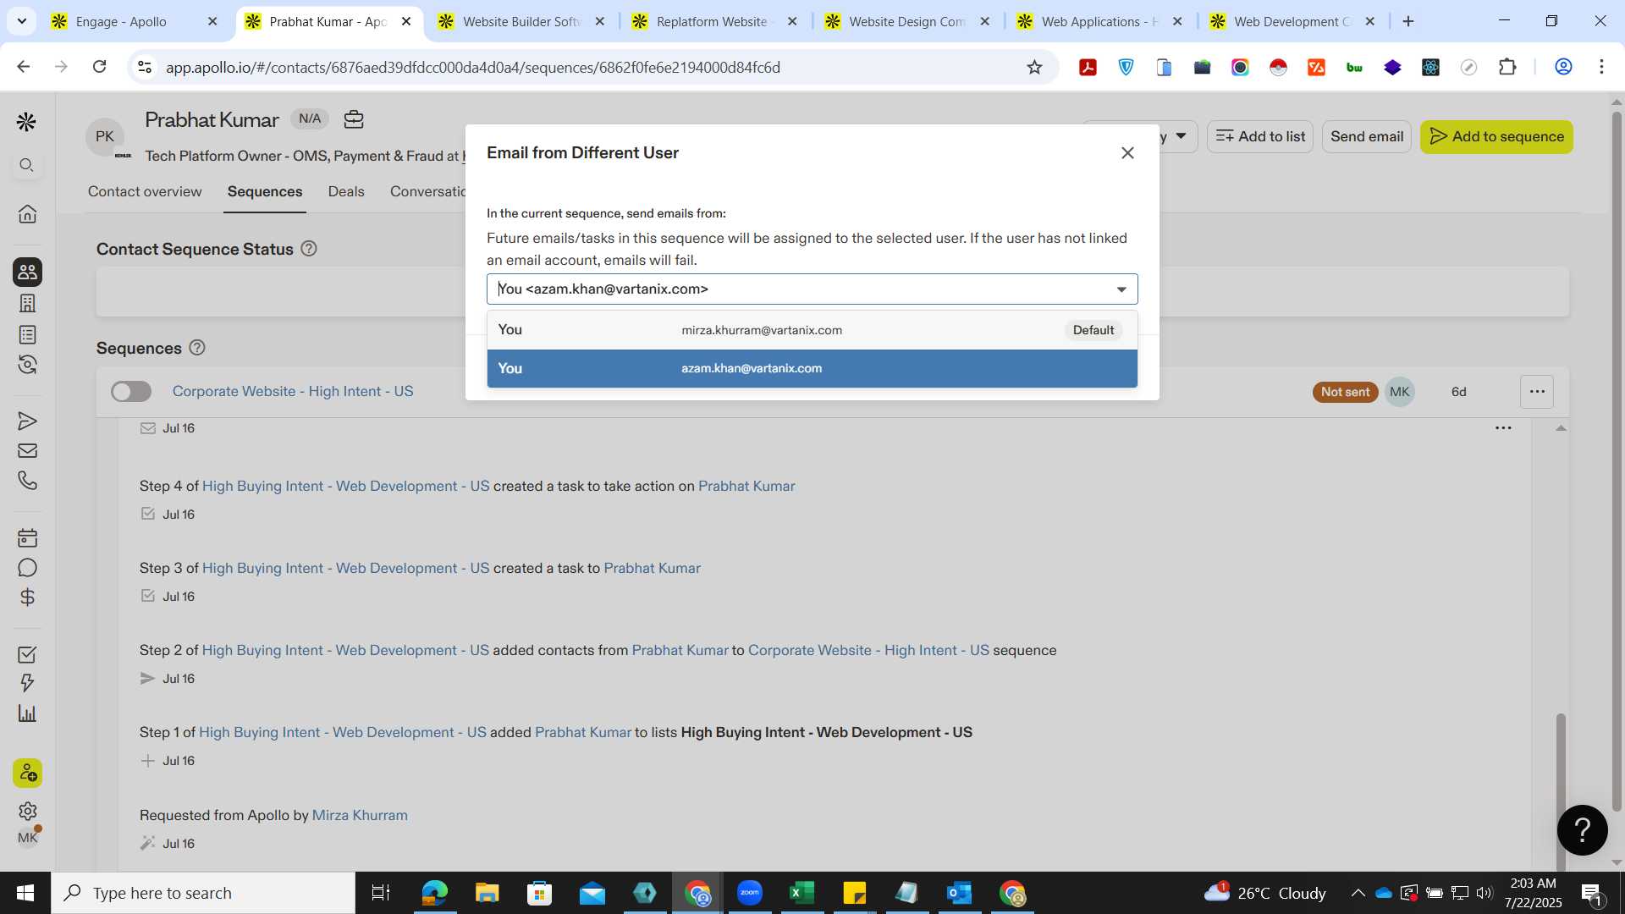Toggle the Corporate Website sequence switch

click(131, 391)
